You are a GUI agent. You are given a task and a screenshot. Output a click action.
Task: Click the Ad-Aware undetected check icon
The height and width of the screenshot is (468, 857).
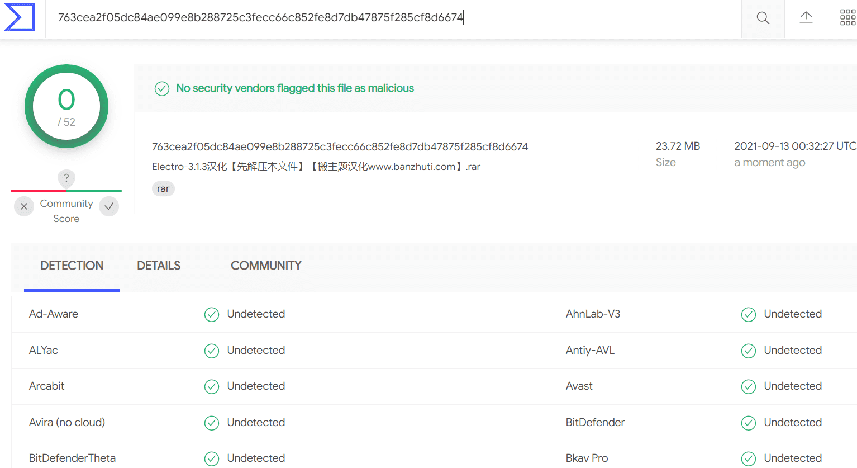(x=212, y=314)
